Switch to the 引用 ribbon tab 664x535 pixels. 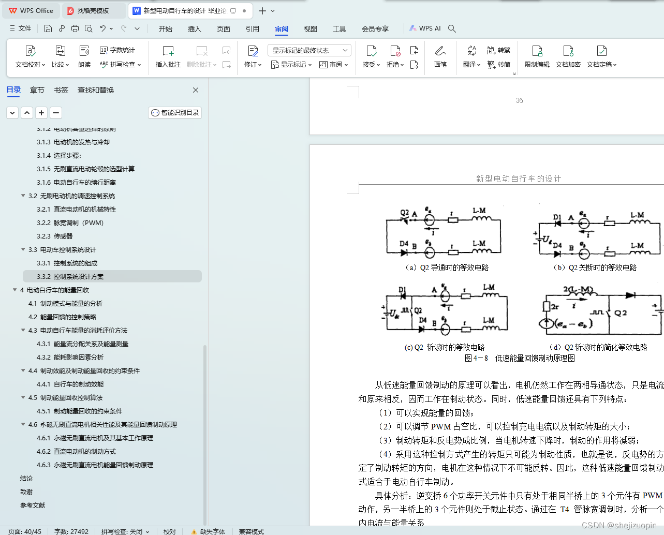point(253,29)
